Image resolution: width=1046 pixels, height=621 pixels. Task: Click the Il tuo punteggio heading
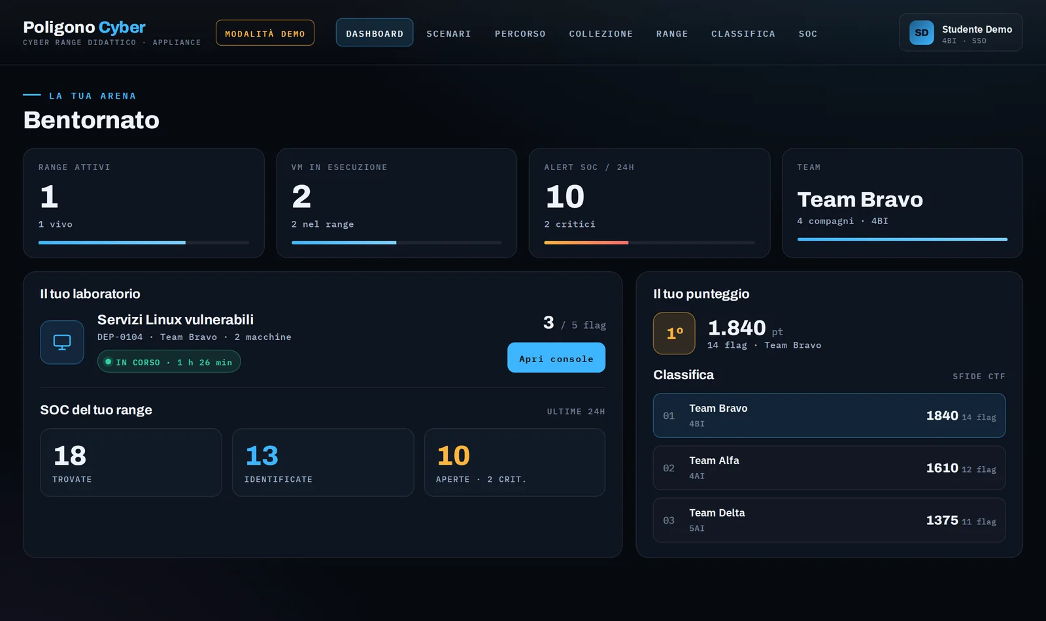[701, 294]
